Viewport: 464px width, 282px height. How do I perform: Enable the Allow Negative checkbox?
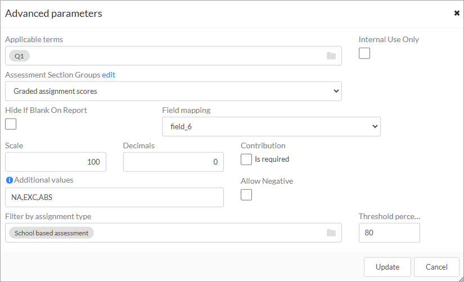[246, 195]
